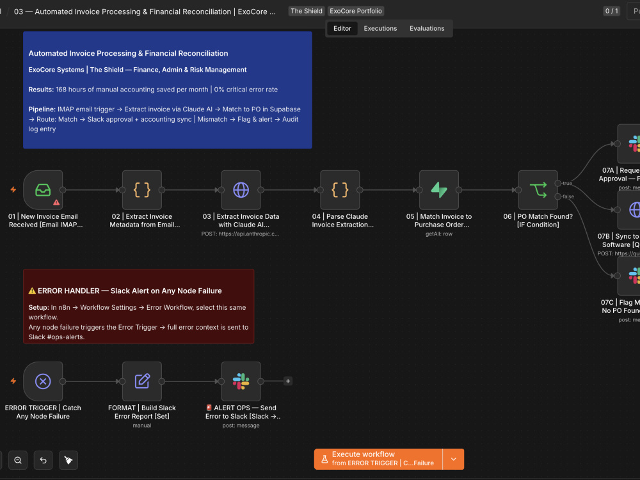
Task: Click The Shield tag
Action: pyautogui.click(x=307, y=11)
